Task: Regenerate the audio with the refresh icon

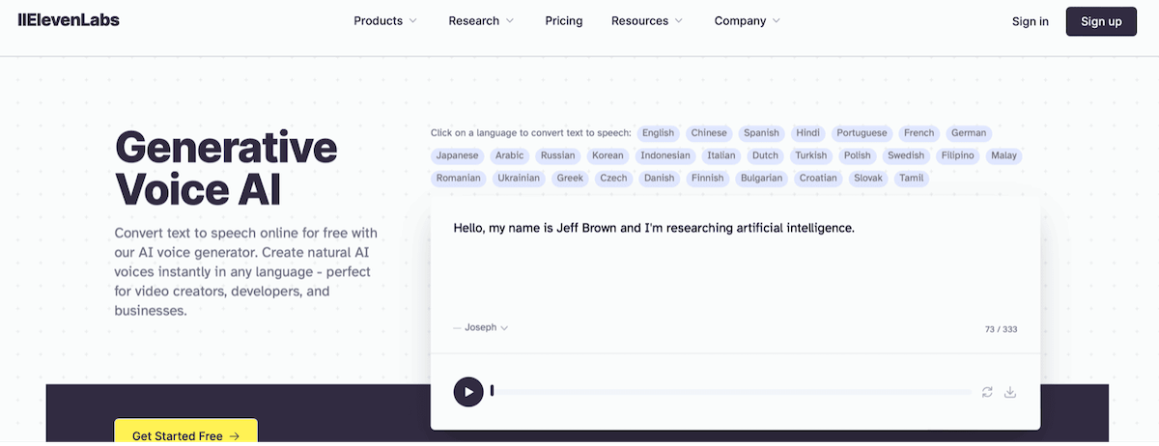Action: point(987,392)
